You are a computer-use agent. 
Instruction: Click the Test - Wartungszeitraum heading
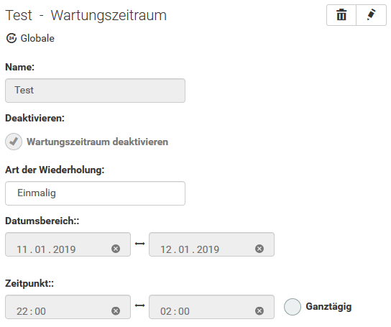86,16
